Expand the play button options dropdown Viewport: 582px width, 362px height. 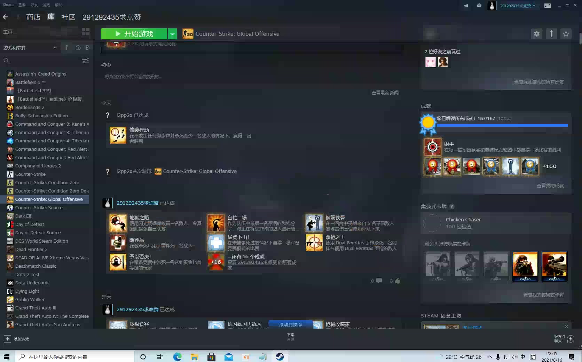pyautogui.click(x=172, y=34)
